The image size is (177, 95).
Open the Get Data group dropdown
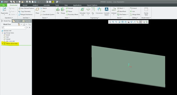(x=26, y=18)
